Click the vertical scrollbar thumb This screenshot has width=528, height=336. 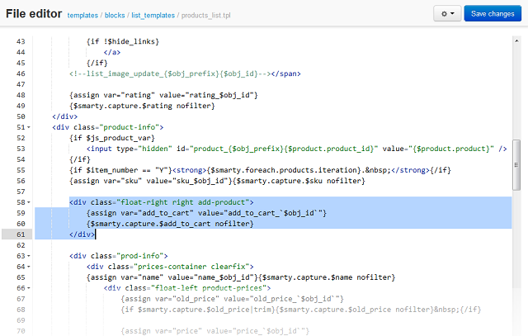(x=516, y=165)
